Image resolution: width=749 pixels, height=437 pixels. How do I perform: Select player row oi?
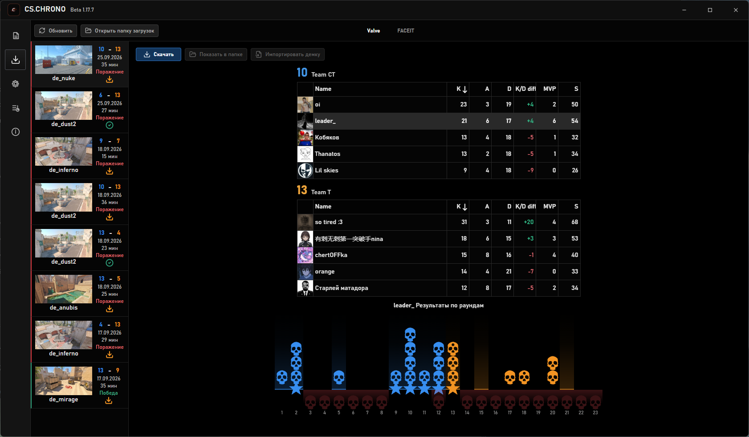point(439,104)
